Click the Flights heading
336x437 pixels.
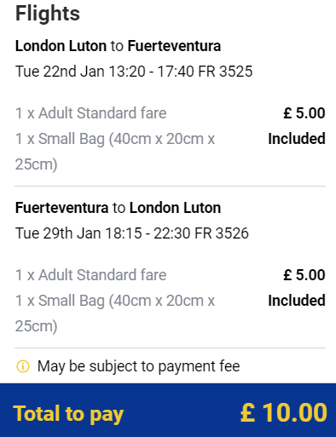[x=48, y=14]
